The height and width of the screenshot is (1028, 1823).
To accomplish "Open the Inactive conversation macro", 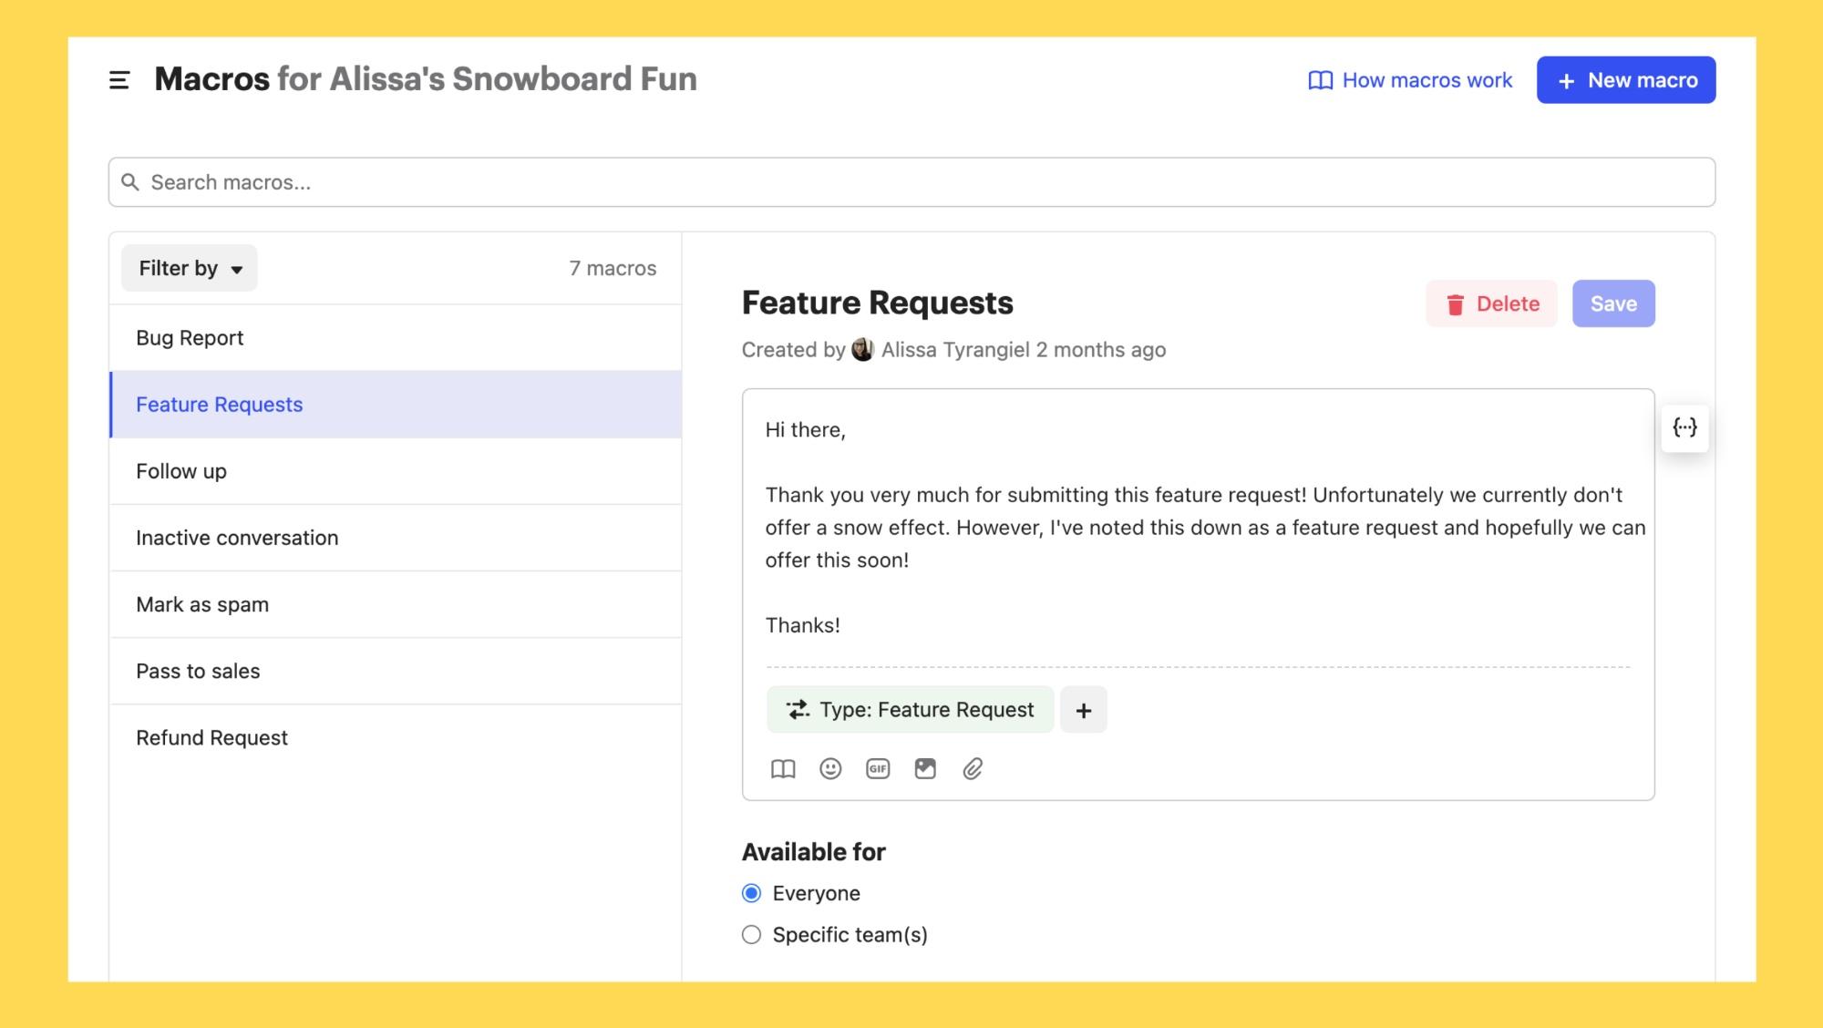I will coord(396,538).
